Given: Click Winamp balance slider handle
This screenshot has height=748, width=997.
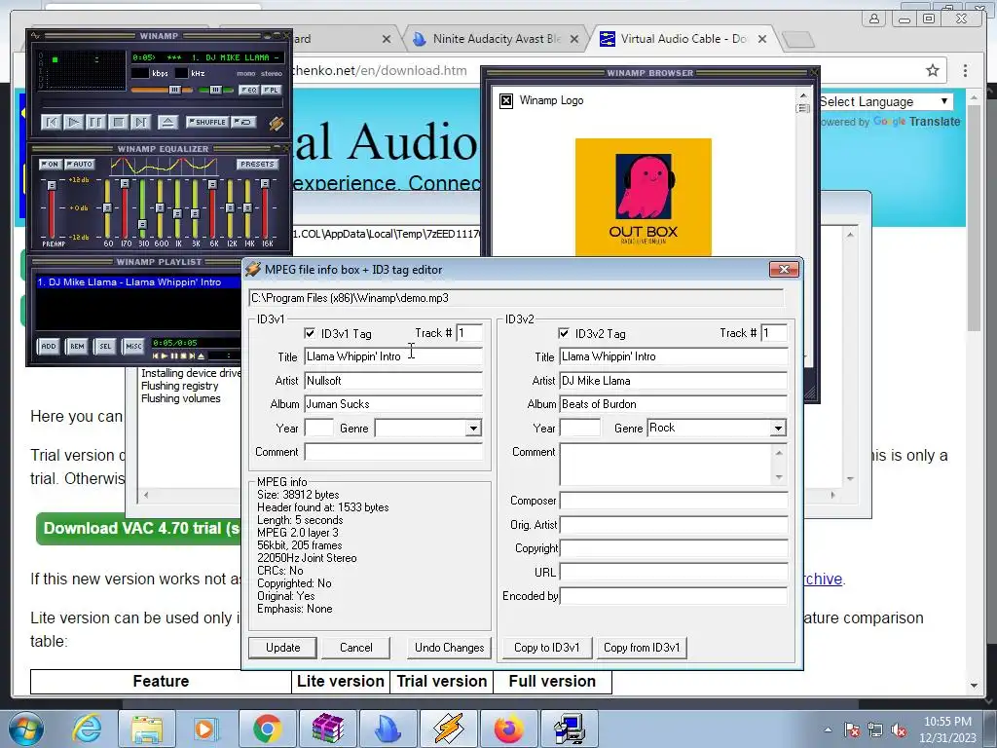Looking at the screenshot, I should click(215, 91).
